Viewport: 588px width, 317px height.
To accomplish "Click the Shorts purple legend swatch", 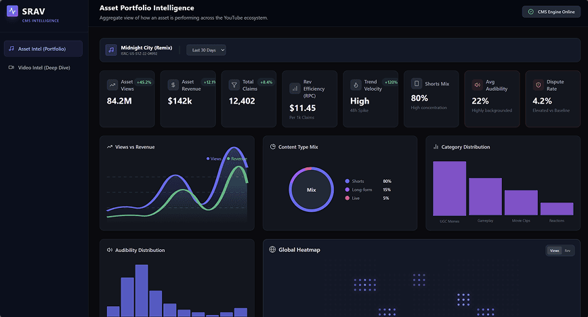I will pyautogui.click(x=348, y=182).
